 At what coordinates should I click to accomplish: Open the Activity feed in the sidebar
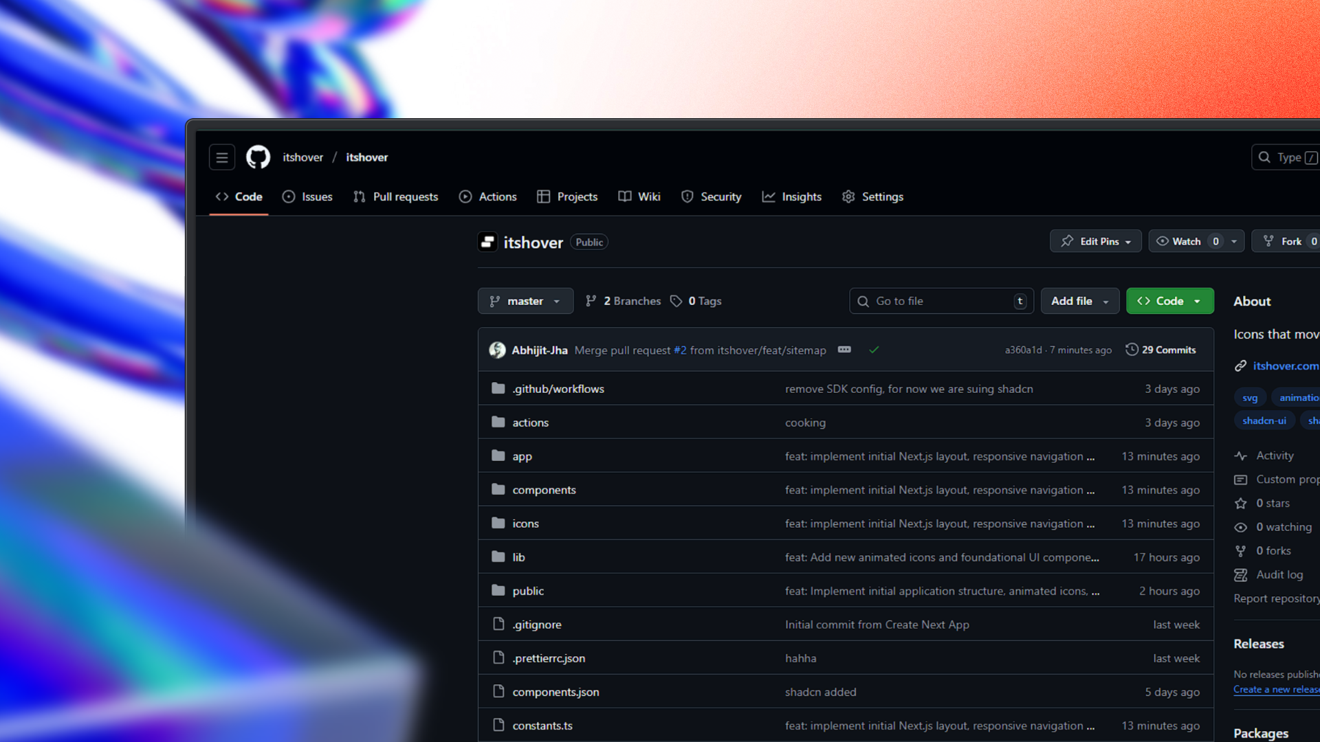pos(1275,456)
